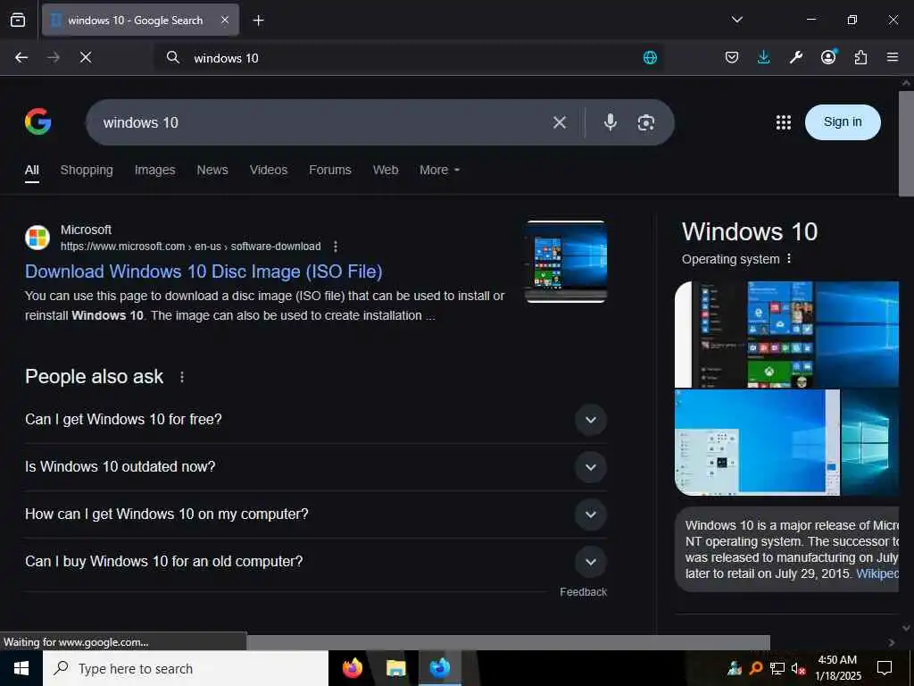Click the taskbar Type here to search box

click(x=186, y=668)
